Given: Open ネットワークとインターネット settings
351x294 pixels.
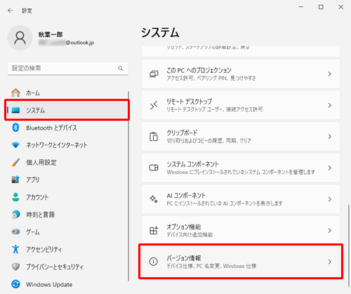Looking at the screenshot, I should pos(67,145).
